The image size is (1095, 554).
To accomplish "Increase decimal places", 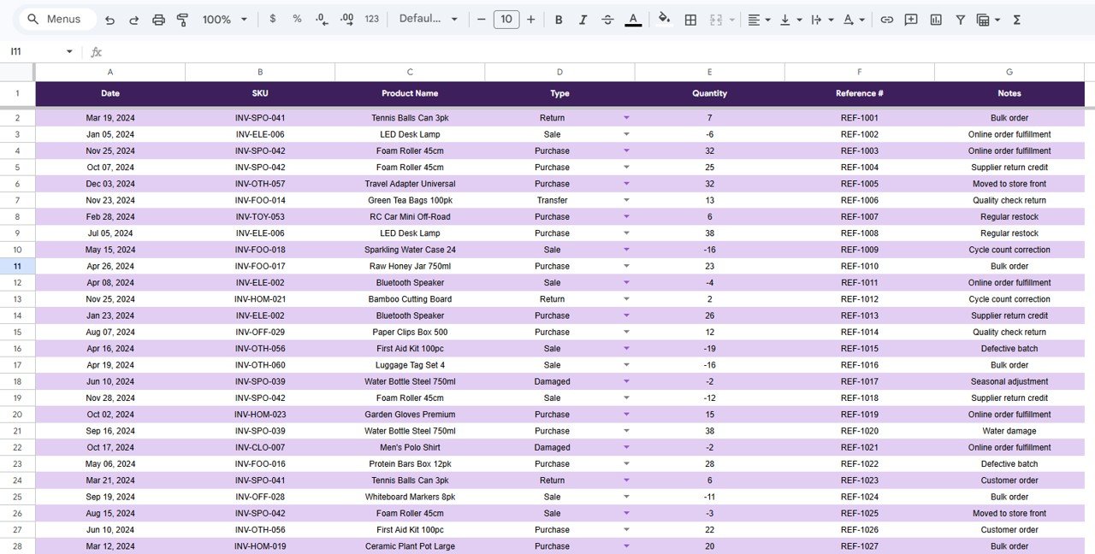I will point(346,19).
